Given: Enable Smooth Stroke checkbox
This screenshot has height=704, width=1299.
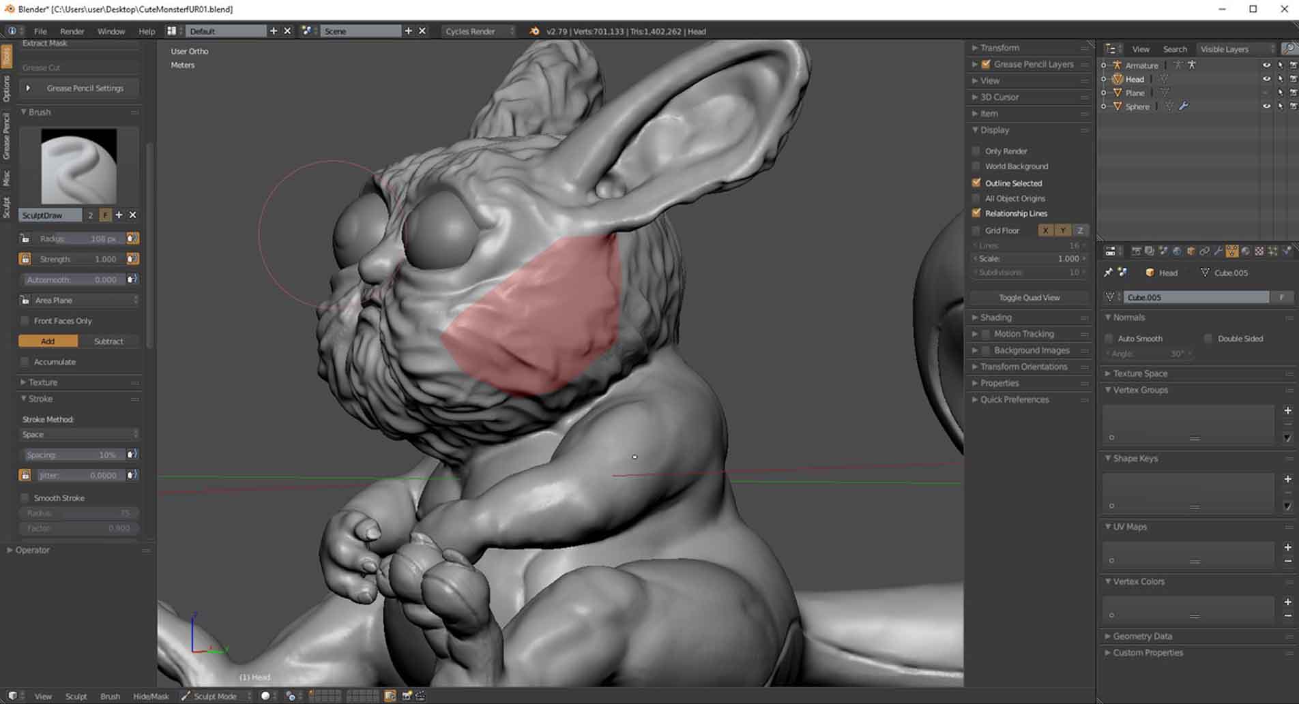Looking at the screenshot, I should (25, 498).
